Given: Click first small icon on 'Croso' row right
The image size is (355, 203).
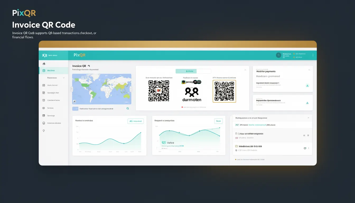Looking at the screenshot, I should pos(305,135).
